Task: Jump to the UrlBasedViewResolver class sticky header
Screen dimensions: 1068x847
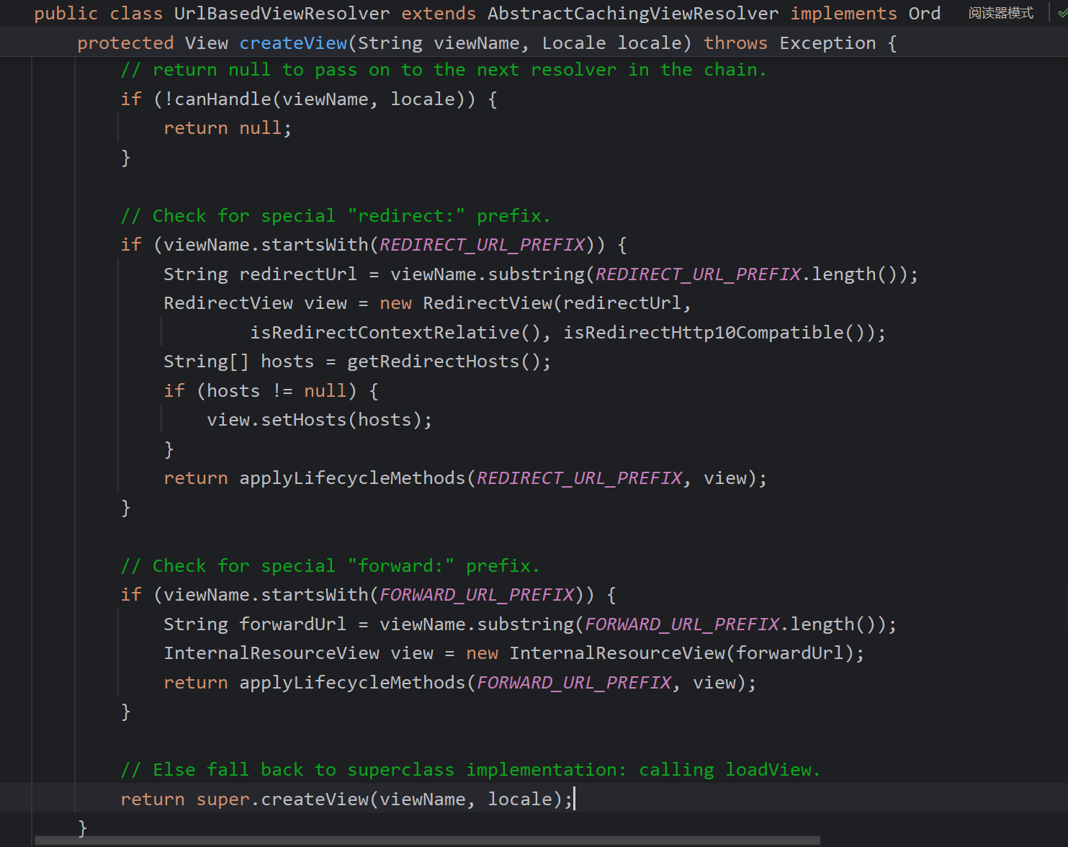Action: pos(282,14)
